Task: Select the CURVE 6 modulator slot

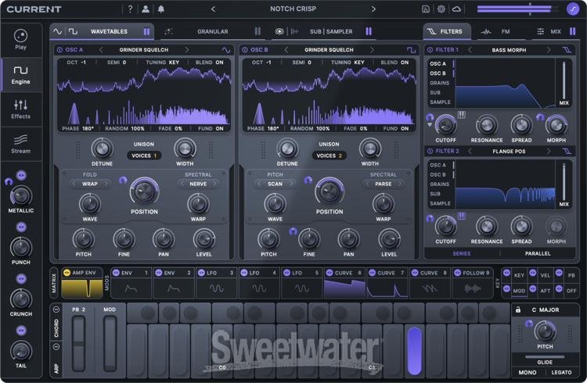Action: pyautogui.click(x=344, y=283)
